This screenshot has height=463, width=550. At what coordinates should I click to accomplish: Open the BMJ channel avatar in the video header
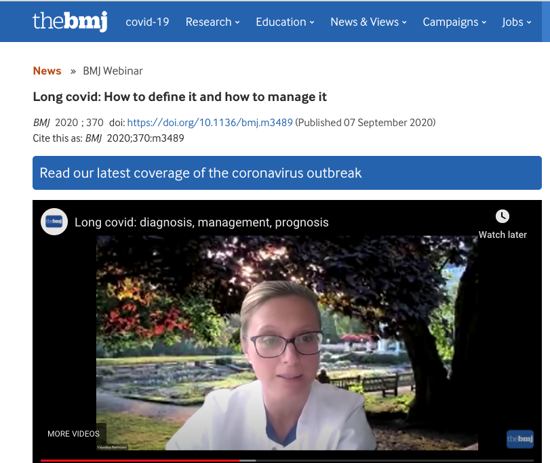[54, 222]
